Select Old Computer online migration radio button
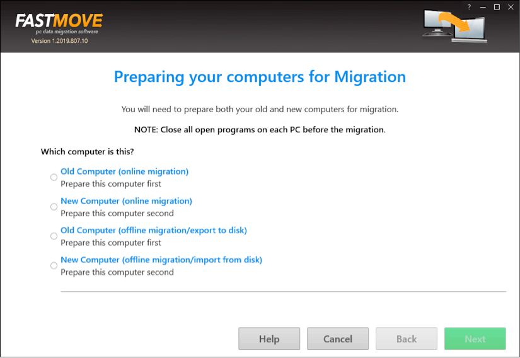This screenshot has height=358, width=520. pyautogui.click(x=54, y=177)
